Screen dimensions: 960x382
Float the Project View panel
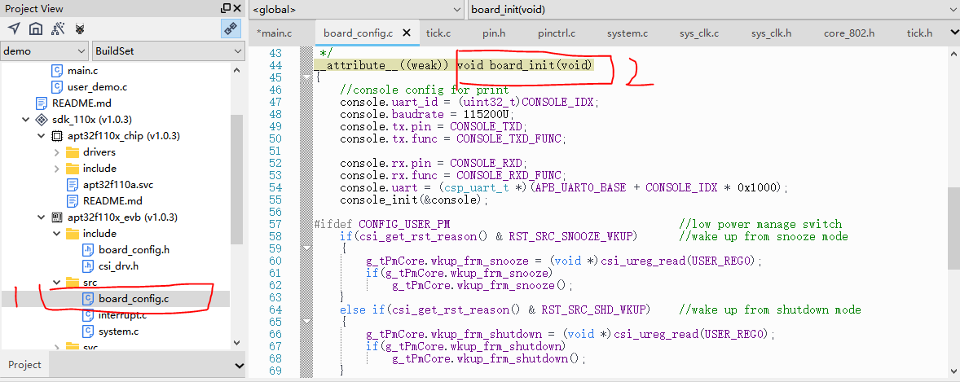point(226,9)
